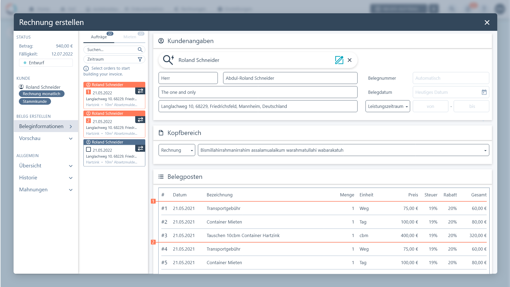Image resolution: width=510 pixels, height=287 pixels.
Task: Click the customer quick-search lightning magnifier icon
Action: (x=168, y=60)
